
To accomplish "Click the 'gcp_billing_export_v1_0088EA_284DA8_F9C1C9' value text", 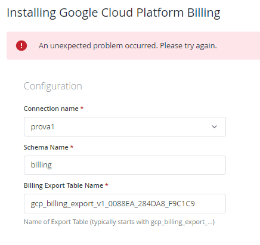I will (x=113, y=204).
